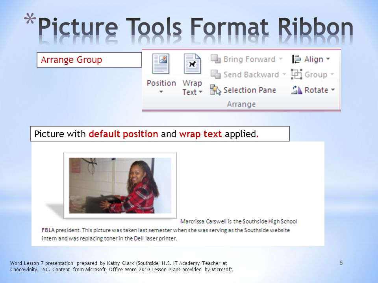Screen dimensions: 378x283
Task: Click the slide number 5
Action: click(341, 263)
